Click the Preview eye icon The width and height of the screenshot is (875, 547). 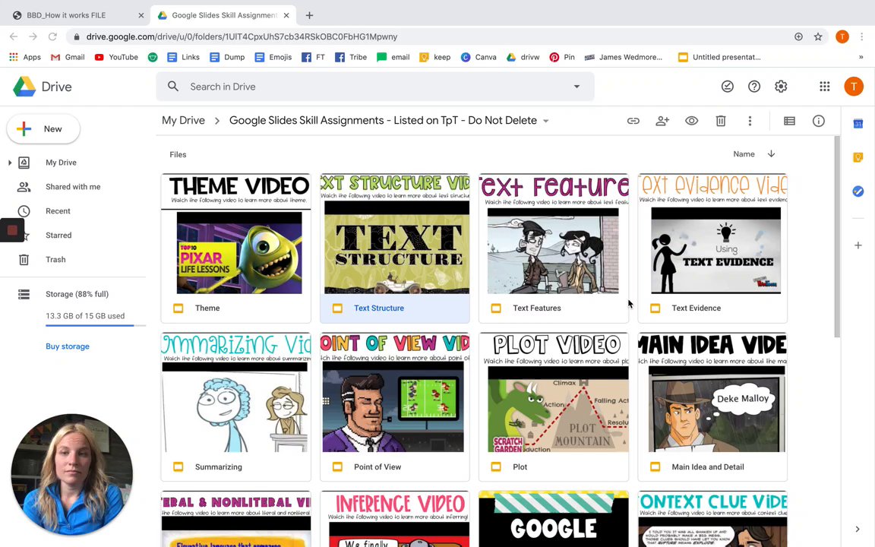click(x=691, y=121)
